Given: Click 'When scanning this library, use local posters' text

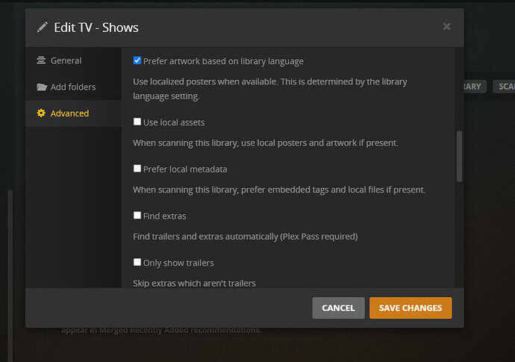Looking at the screenshot, I should pyautogui.click(x=266, y=143).
